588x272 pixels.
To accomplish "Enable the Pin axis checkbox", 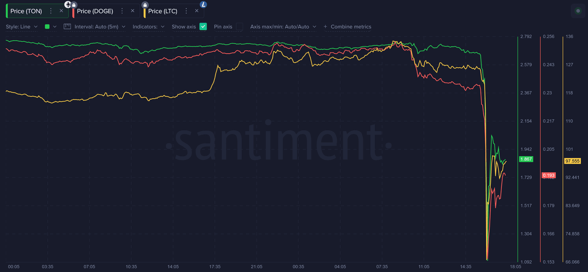I will [x=239, y=26].
